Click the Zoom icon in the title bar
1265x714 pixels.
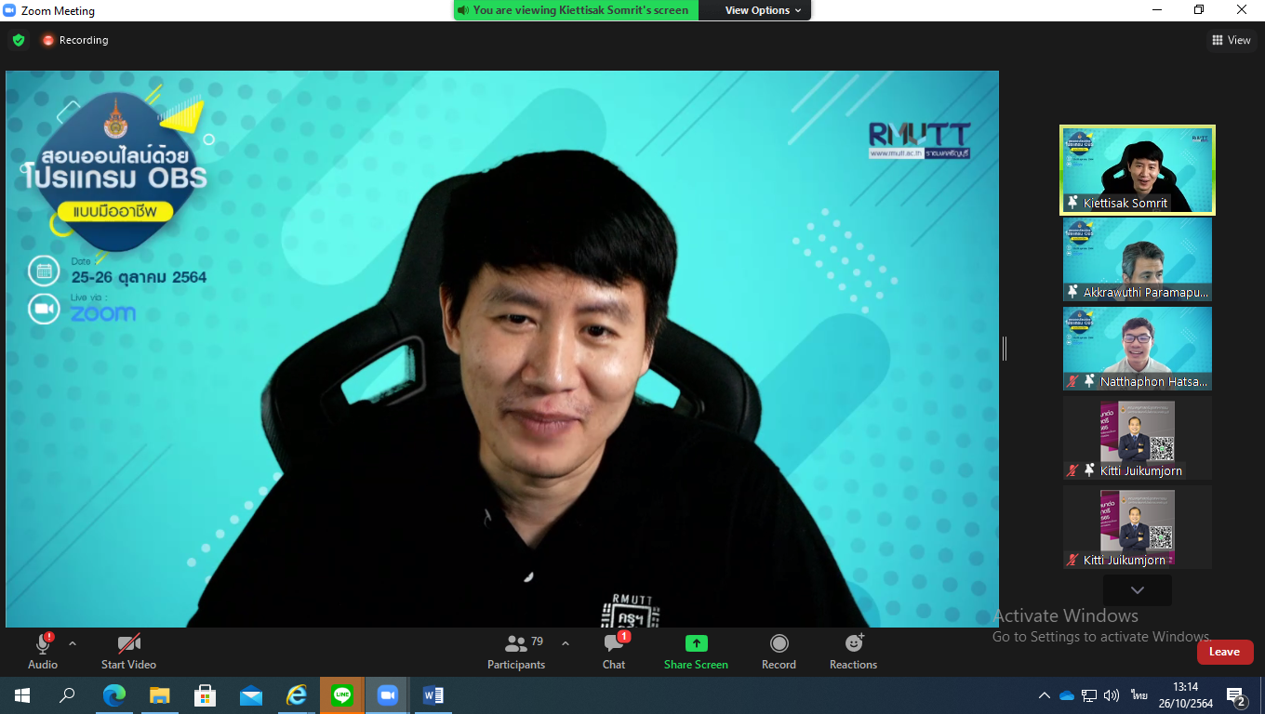point(10,11)
